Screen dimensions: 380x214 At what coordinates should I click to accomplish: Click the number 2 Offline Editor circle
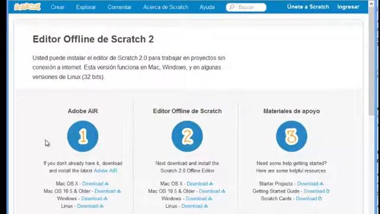(x=187, y=136)
